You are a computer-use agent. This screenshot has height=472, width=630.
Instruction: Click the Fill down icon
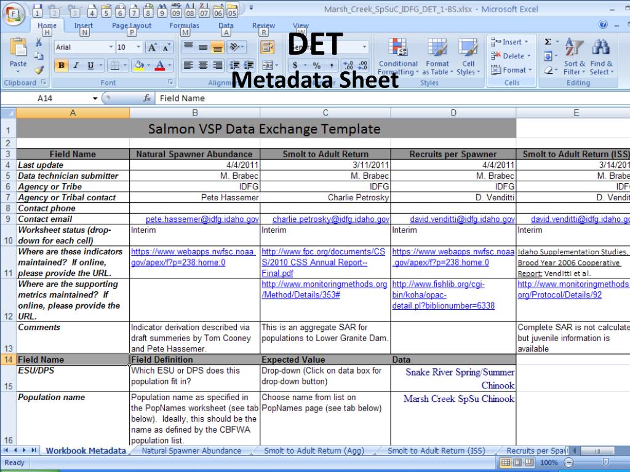pyautogui.click(x=548, y=56)
